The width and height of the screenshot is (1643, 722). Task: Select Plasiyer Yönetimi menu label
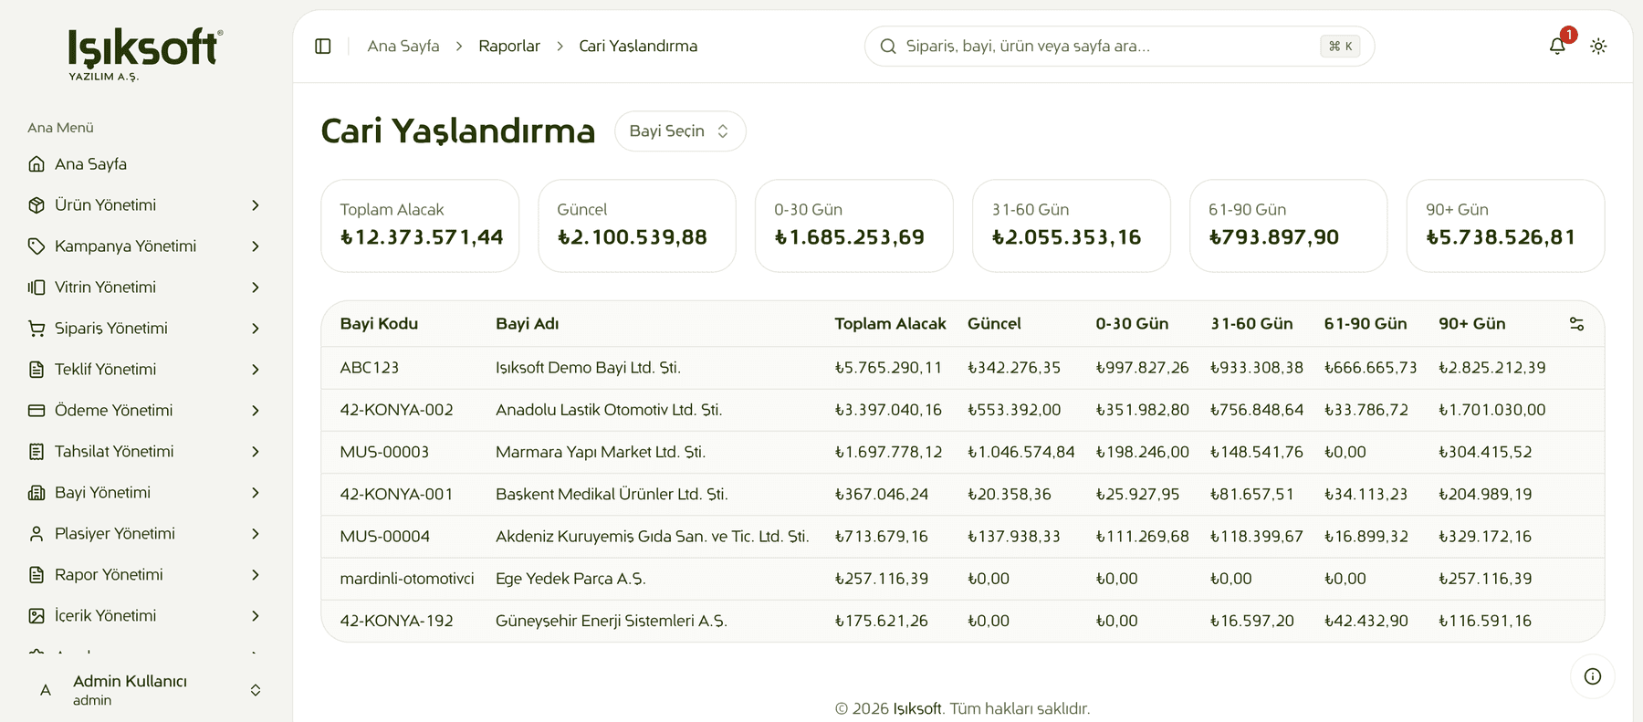[115, 534]
